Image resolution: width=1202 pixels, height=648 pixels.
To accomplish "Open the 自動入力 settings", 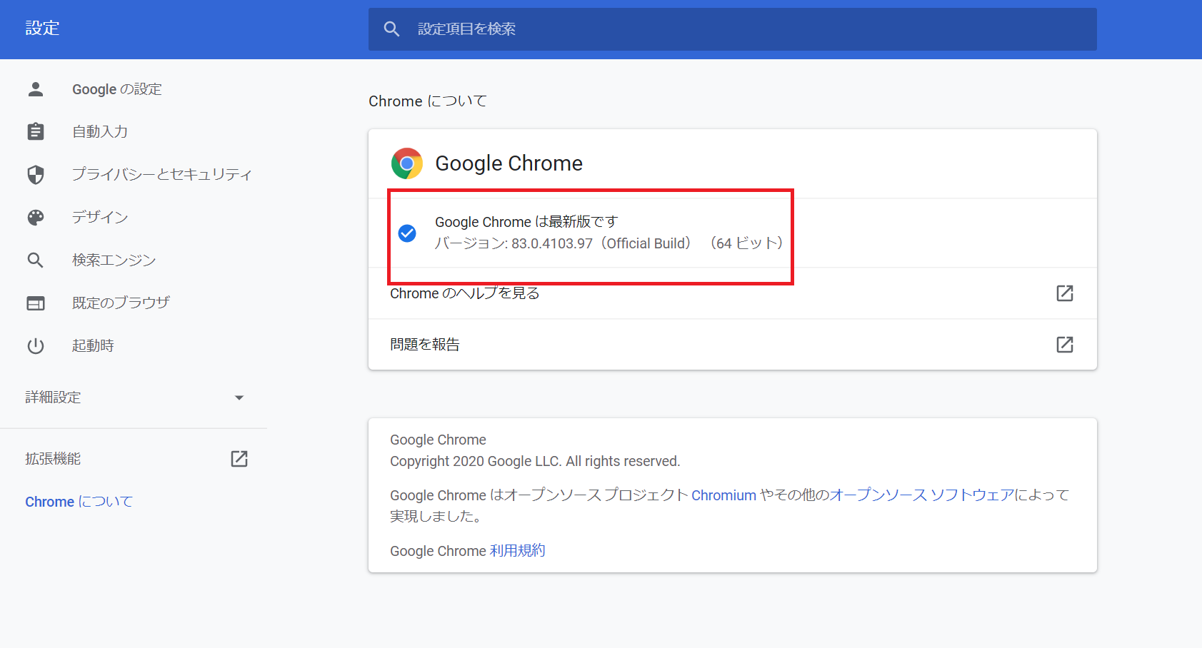I will point(100,132).
